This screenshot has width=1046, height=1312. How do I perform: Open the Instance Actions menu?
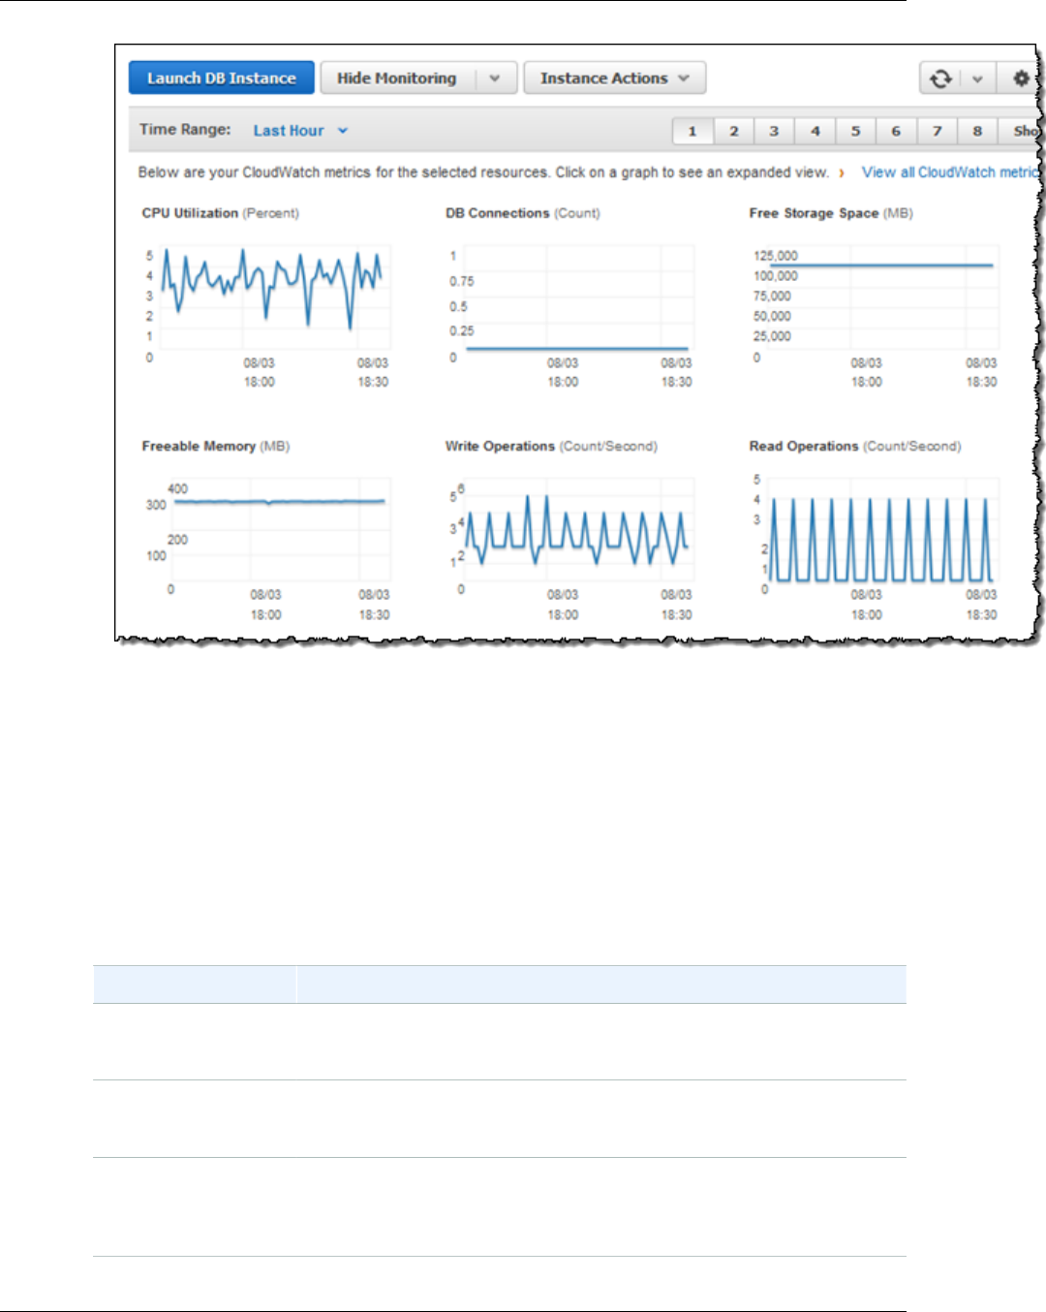pyautogui.click(x=615, y=78)
